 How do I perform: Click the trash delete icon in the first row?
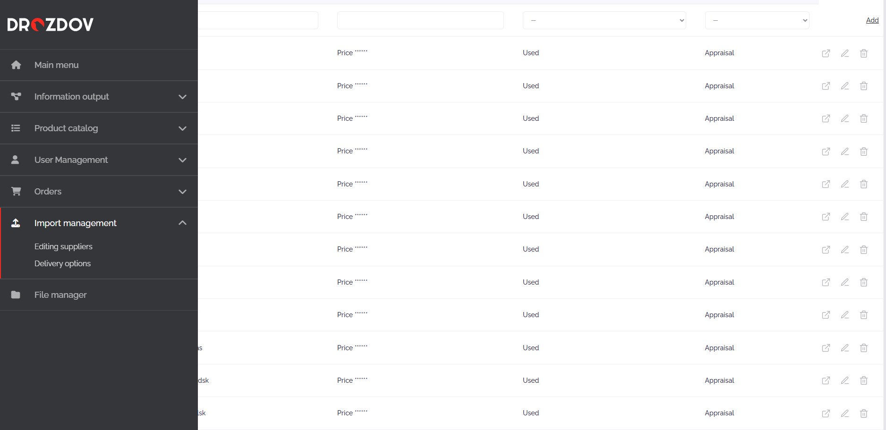(864, 53)
